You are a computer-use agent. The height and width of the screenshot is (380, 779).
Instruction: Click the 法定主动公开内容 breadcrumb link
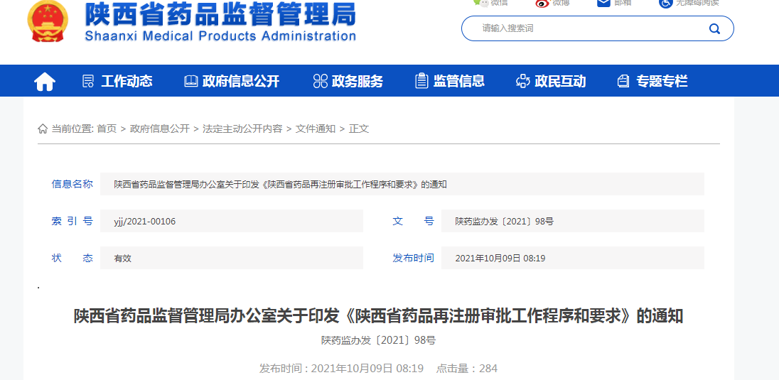[242, 129]
